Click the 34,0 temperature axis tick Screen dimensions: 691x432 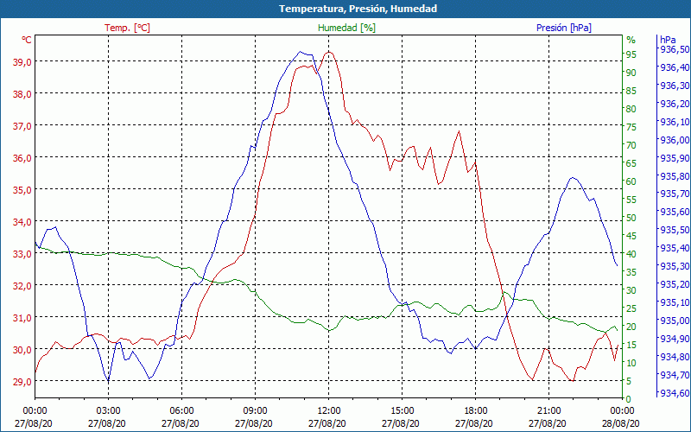tap(22, 222)
